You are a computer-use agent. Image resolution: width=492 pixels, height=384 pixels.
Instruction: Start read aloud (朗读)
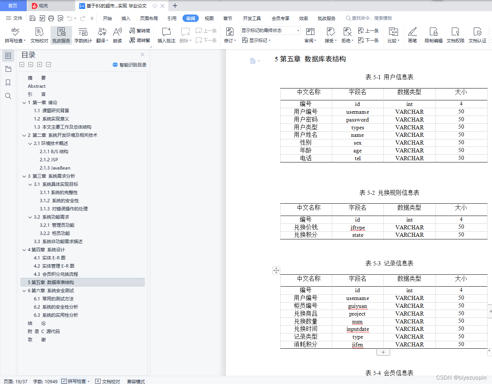[x=117, y=35]
